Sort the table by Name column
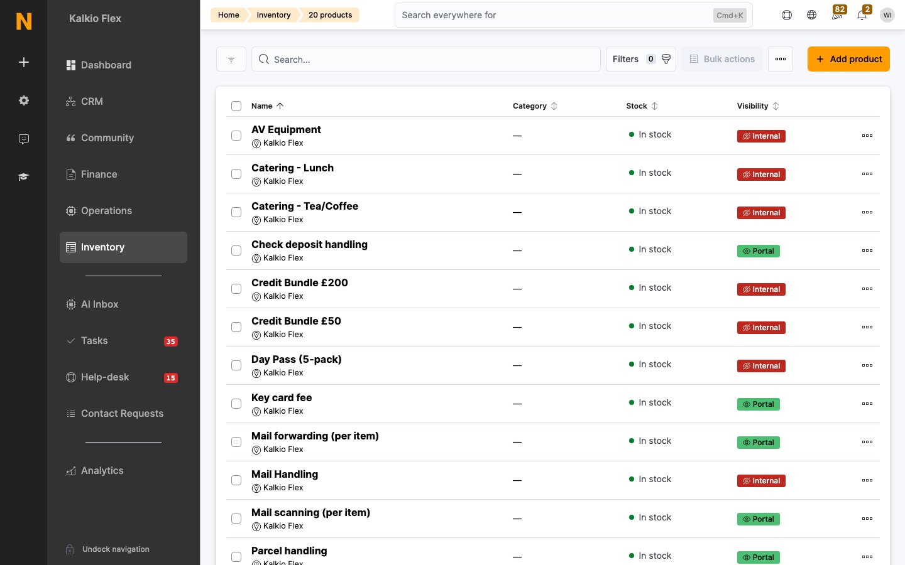Image resolution: width=905 pixels, height=565 pixels. coord(268,106)
